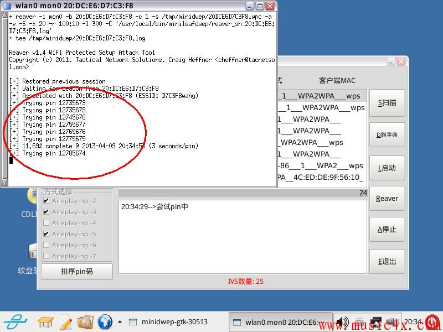
Task: Click the E退出 exit button
Action: click(387, 261)
